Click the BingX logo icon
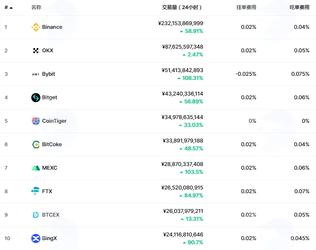Screen dimensions: 316x250 click(x=36, y=238)
